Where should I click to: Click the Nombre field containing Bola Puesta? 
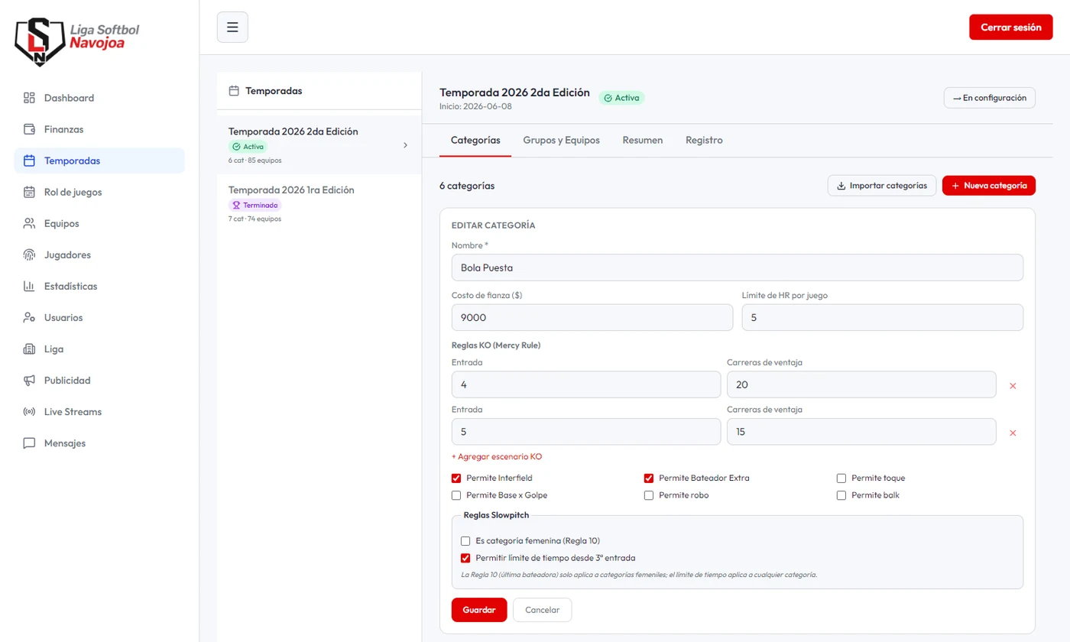point(738,267)
